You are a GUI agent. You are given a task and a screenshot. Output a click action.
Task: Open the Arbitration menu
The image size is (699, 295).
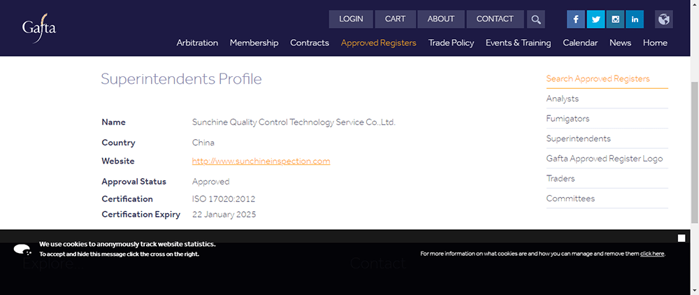tap(197, 43)
